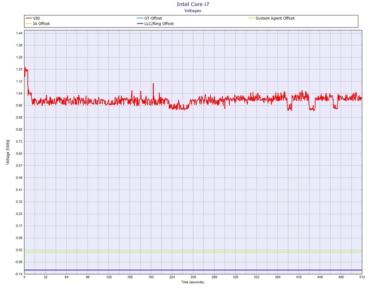
Task: Click the Voltages subtitle
Action: [193, 10]
